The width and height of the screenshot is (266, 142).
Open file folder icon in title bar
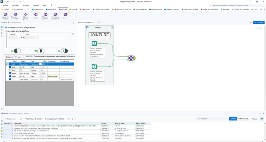point(5,2)
